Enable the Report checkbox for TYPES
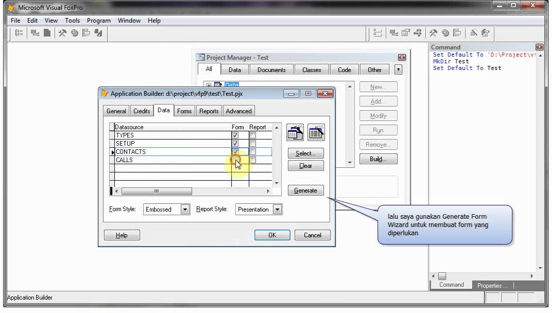The width and height of the screenshot is (552, 313). pos(252,135)
